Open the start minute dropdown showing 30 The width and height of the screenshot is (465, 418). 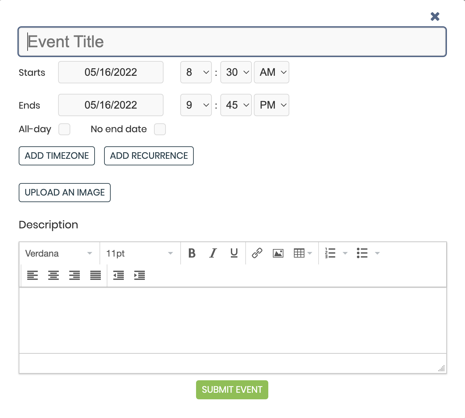pyautogui.click(x=236, y=72)
